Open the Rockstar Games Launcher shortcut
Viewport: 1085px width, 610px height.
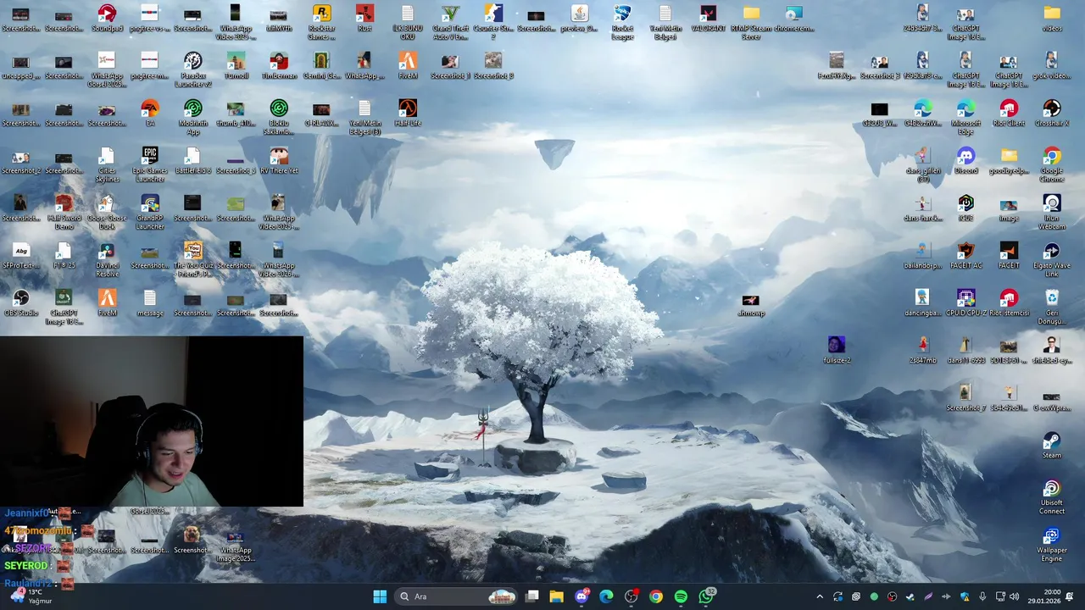[x=321, y=22]
